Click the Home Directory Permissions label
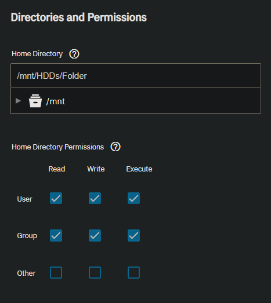Viewport: 271px width, 303px height. 57,147
